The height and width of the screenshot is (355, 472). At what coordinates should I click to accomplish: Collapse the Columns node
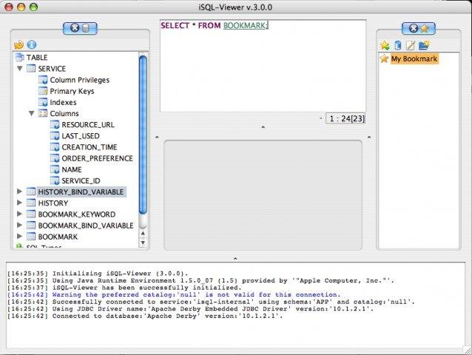[32, 113]
